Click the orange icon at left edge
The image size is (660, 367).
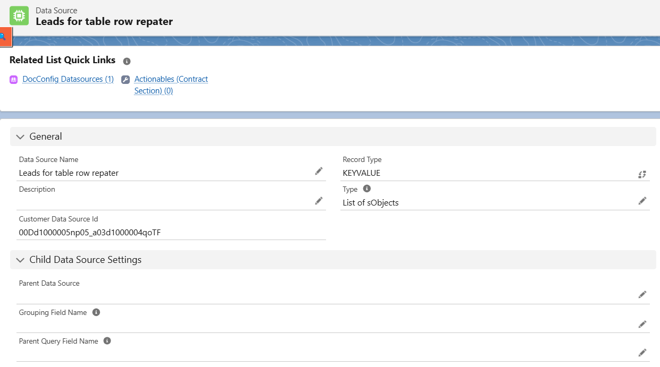click(x=4, y=37)
